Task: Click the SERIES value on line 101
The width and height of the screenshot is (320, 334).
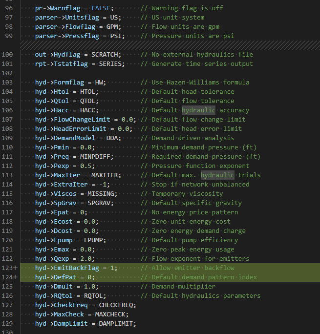Action: (x=110, y=64)
